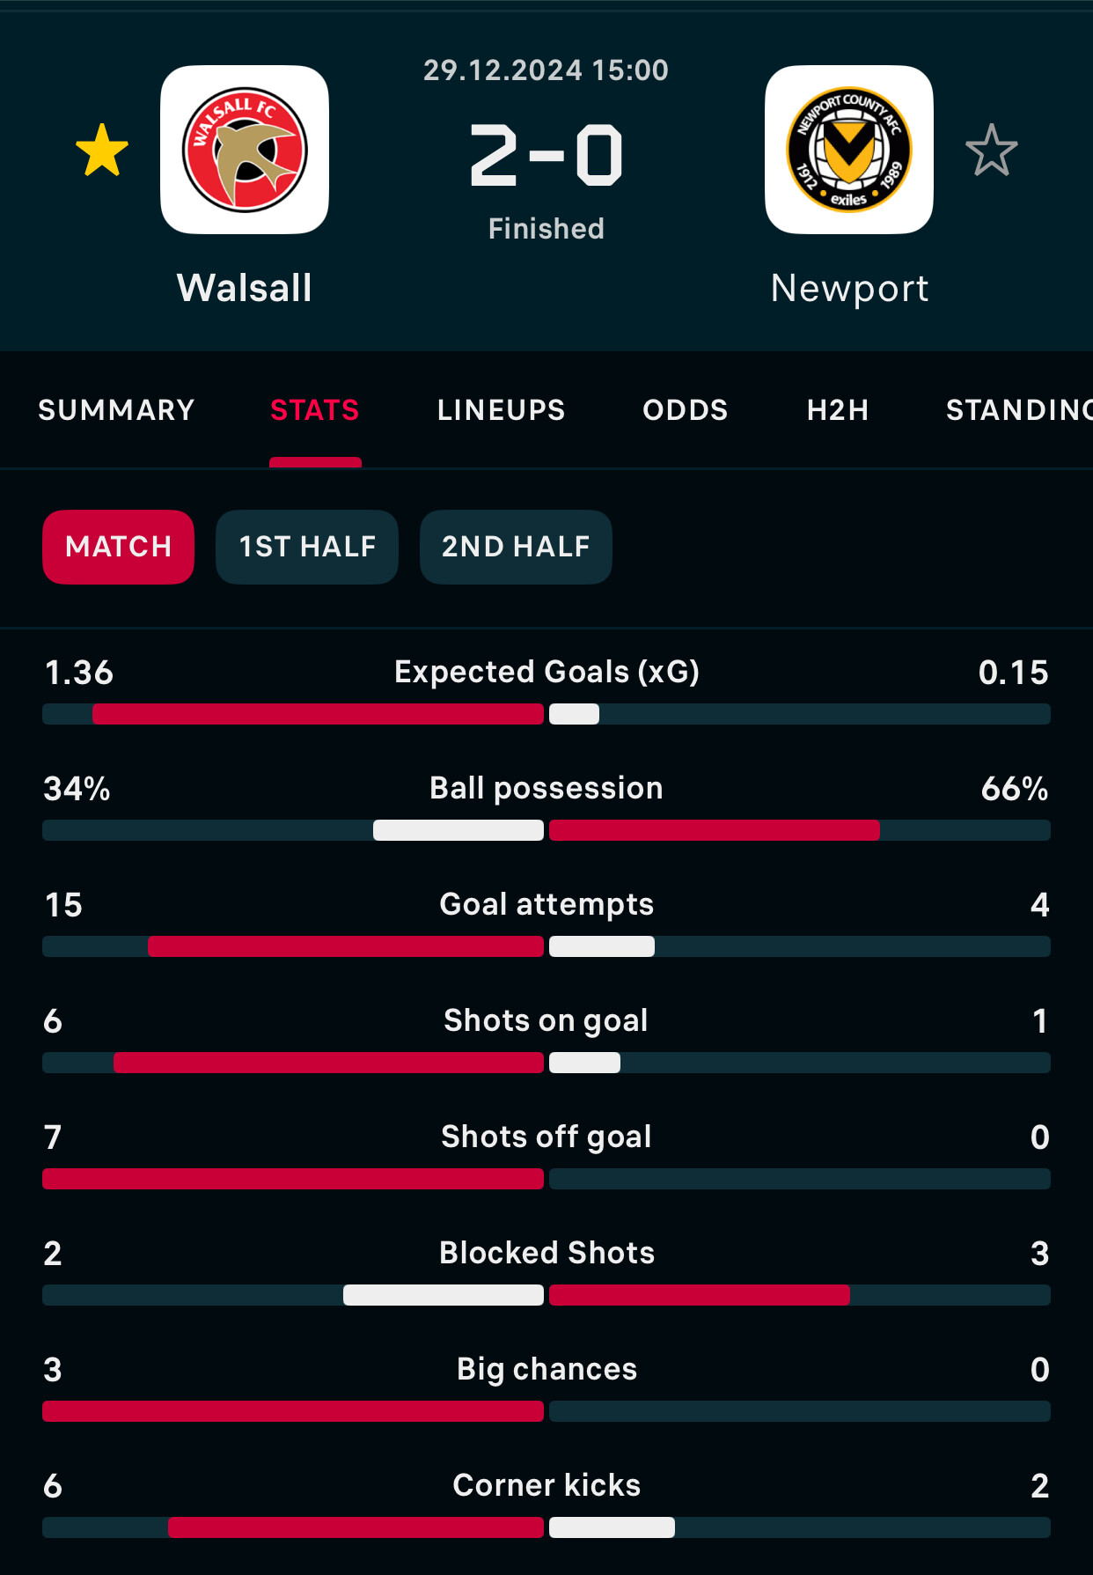Unfavorite Walsall using the yellow star
Viewport: 1093px width, 1575px height.
102,150
